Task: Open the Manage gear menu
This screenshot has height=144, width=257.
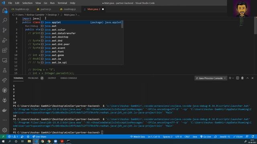Action: tap(4, 130)
